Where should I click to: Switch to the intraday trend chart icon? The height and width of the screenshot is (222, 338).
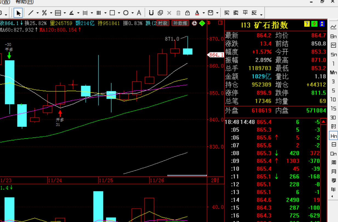point(333,45)
